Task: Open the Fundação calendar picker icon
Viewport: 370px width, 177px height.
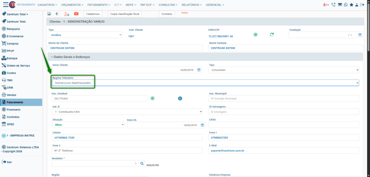Action: [x=360, y=35]
